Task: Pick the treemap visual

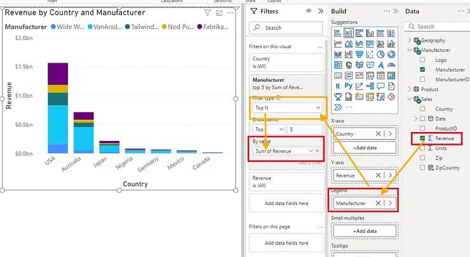Action: tap(338, 65)
